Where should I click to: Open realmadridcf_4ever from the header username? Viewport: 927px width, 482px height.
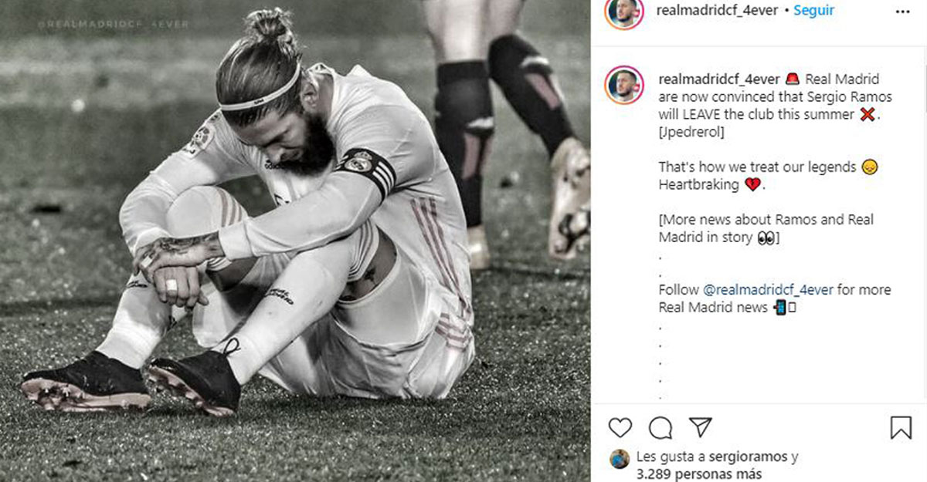click(716, 11)
